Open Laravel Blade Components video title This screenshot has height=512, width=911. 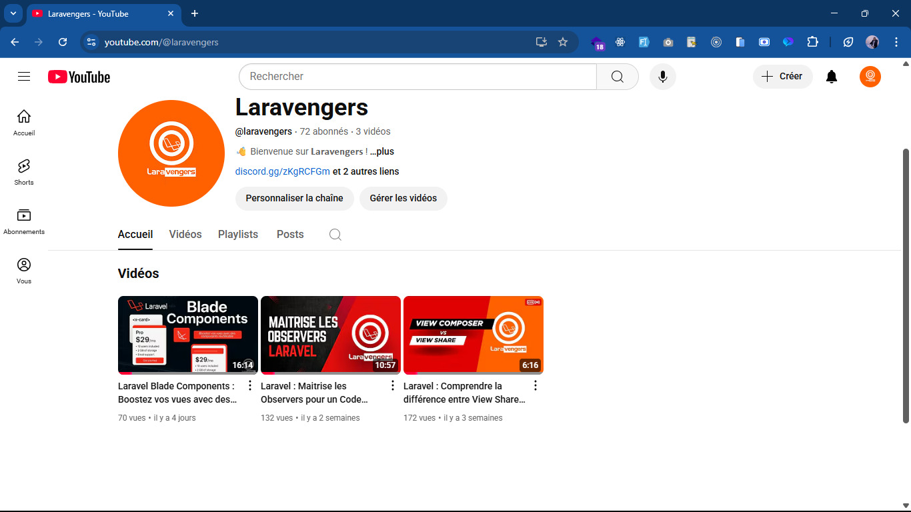coord(177,393)
